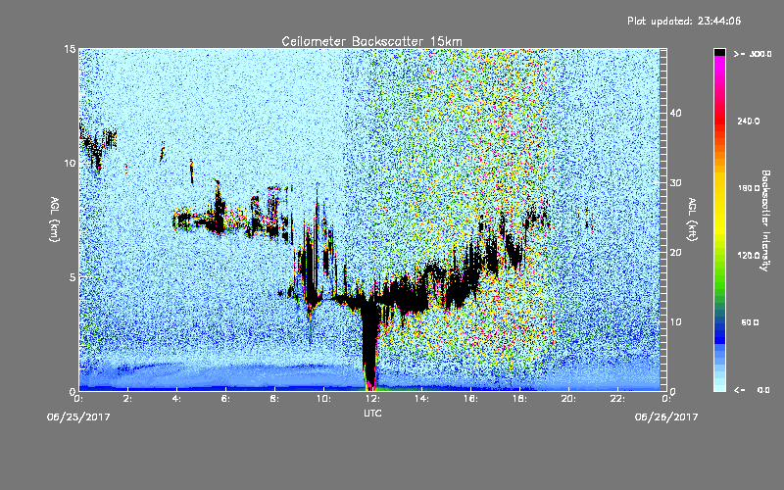Viewport: 784px width, 490px height.
Task: Click the 120.0 colorbar value
Action: (x=748, y=255)
